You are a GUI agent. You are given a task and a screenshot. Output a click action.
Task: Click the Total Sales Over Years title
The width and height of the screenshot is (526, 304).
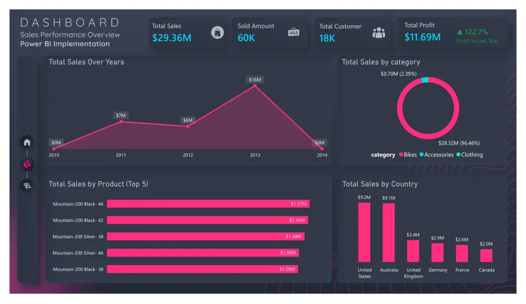tap(86, 62)
